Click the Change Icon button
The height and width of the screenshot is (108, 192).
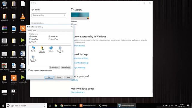click(x=54, y=67)
